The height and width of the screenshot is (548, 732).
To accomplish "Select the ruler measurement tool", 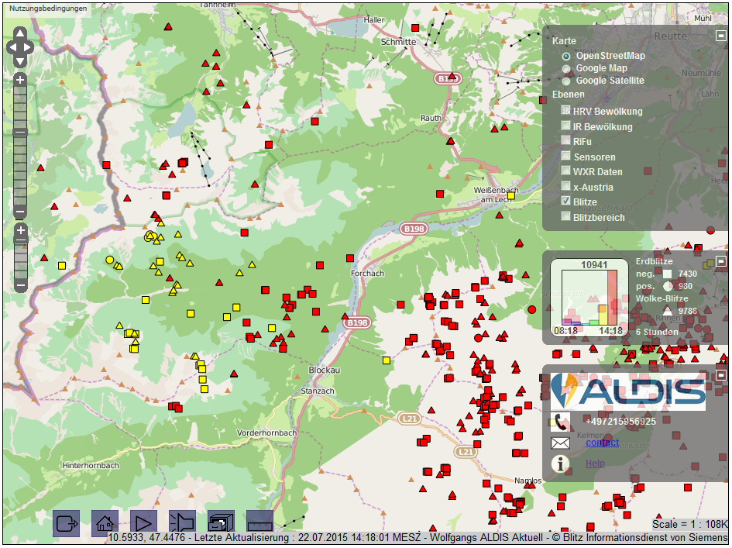I will click(x=259, y=523).
